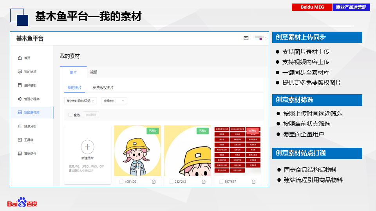Switch to the 图片 tab

pos(73,72)
